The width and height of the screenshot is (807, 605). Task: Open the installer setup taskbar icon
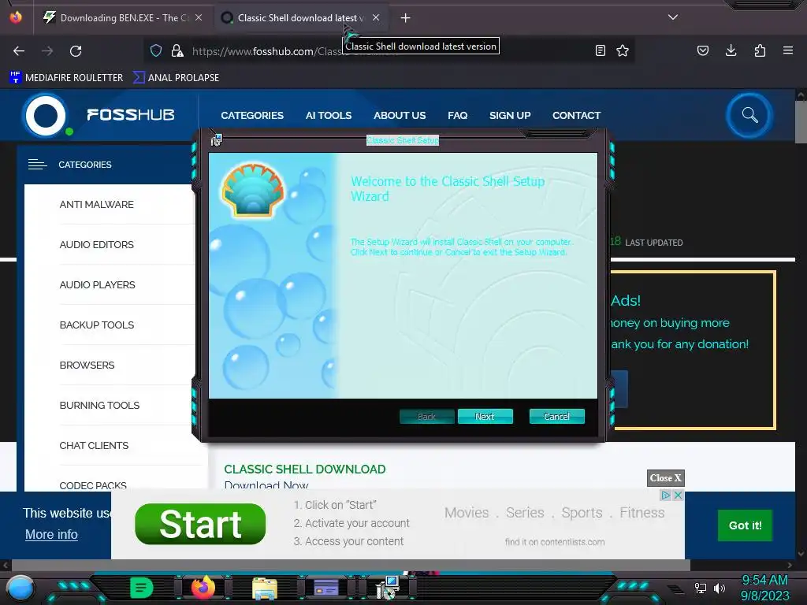point(388,588)
